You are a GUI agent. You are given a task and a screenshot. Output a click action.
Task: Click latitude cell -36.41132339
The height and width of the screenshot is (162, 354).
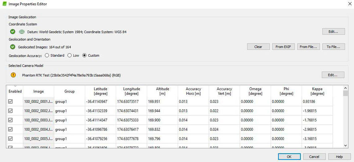[100, 111]
